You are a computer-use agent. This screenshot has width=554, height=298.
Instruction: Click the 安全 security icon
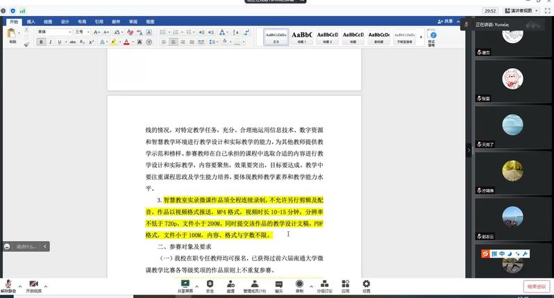(x=210, y=284)
